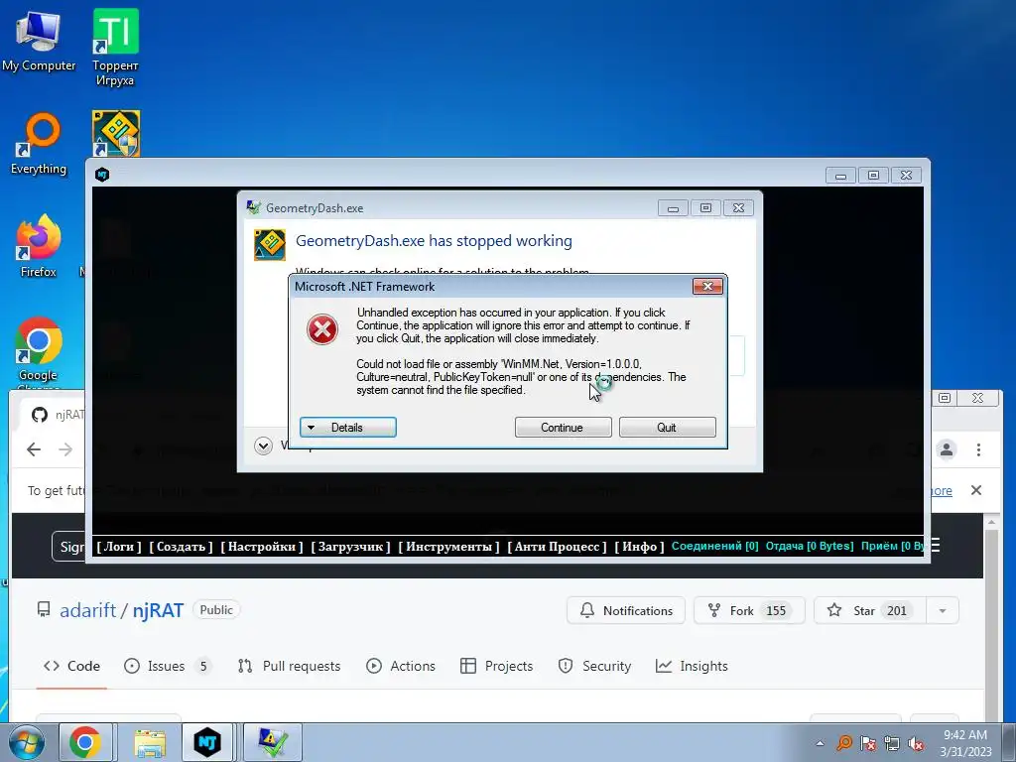Open Загрузчик menu in njRAT
The height and width of the screenshot is (762, 1016).
(x=350, y=547)
